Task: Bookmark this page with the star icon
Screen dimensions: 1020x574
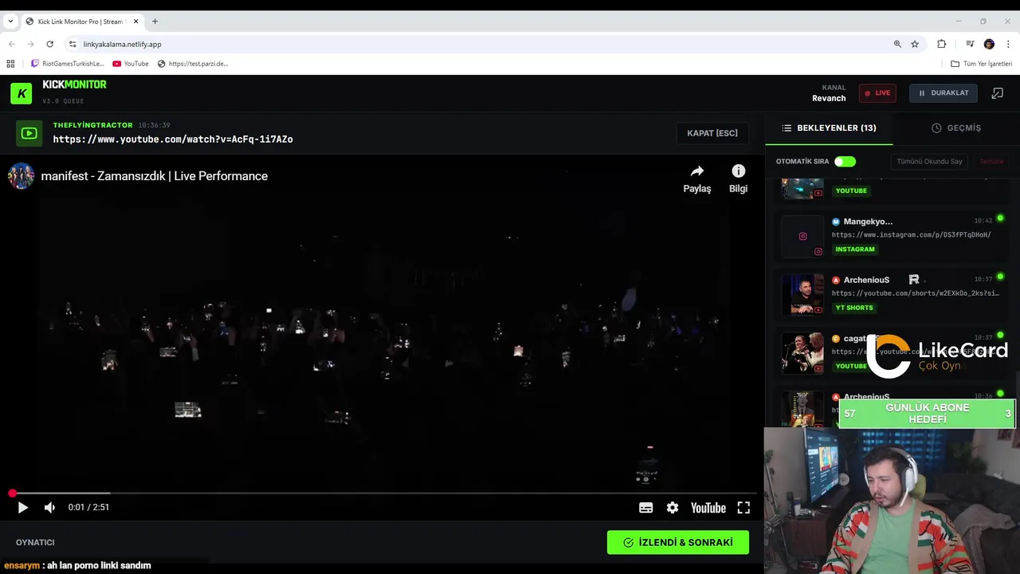Action: (915, 44)
